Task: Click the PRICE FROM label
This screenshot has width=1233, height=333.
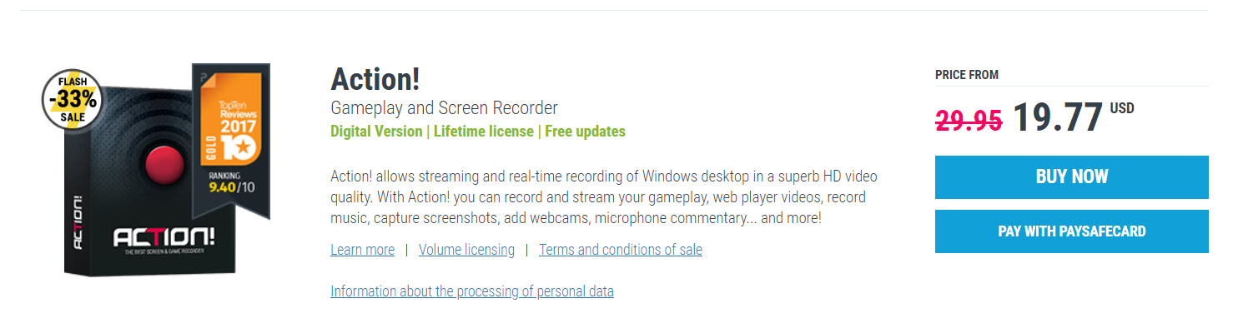Action: point(967,75)
